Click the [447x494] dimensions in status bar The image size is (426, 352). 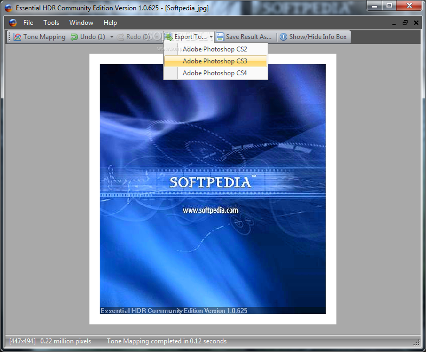point(23,341)
